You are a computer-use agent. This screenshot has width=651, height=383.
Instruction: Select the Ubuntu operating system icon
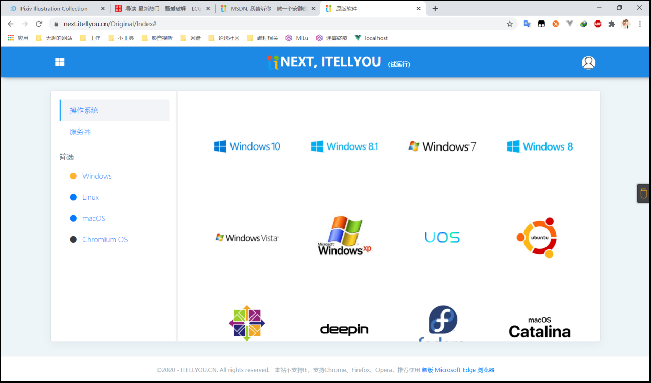coord(537,237)
